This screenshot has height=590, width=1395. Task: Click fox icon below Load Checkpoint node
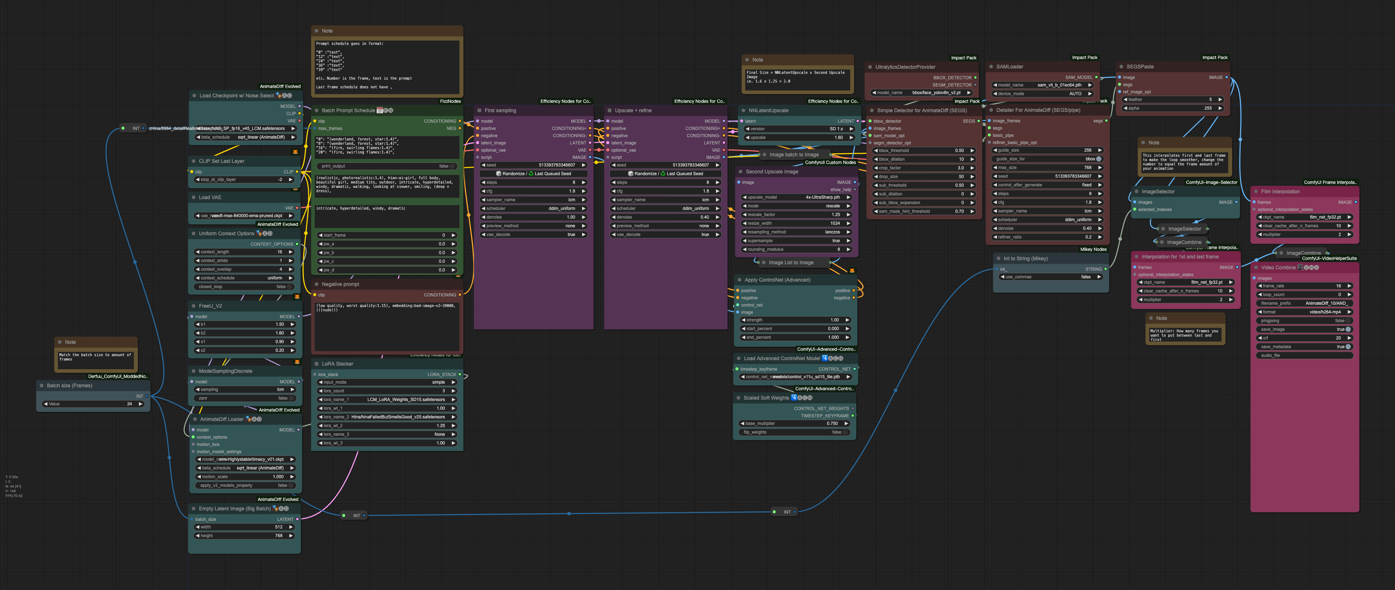pos(295,152)
